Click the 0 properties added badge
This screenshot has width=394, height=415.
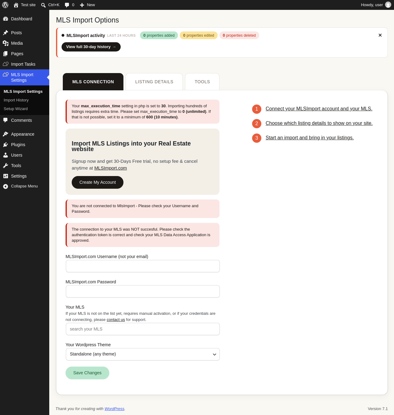[x=159, y=35]
